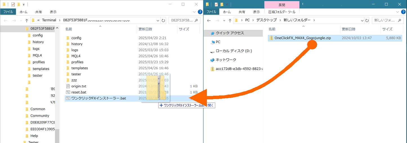The image size is (407, 143).
Task: Open help in the left Explorer window
Action: [x=200, y=12]
